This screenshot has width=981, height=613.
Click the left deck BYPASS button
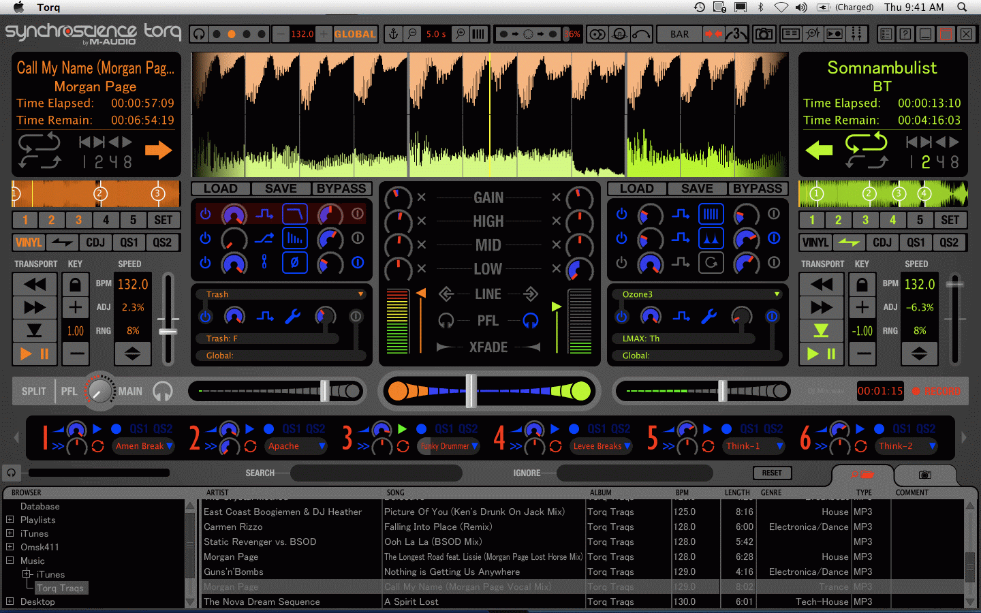tap(341, 189)
